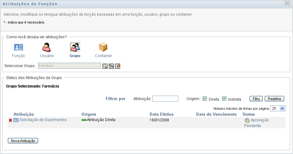The width and height of the screenshot is (293, 154).
Task: Select the Grupo view icon
Action: click(75, 47)
